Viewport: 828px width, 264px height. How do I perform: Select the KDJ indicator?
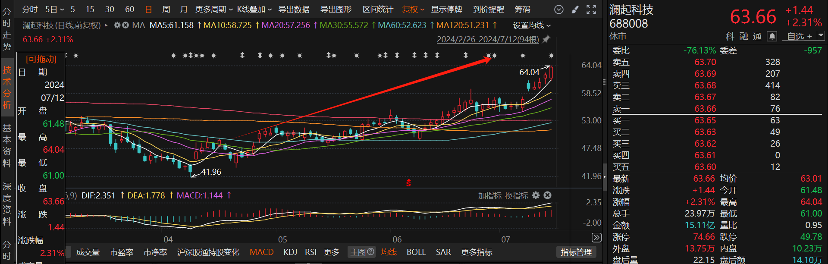[x=290, y=252]
